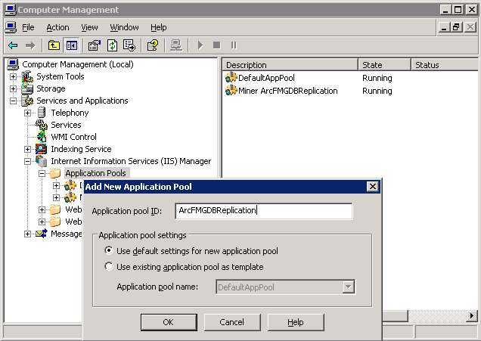Select the DefaultAppPool gear icon in list
Viewport: 481px width, 341px height.
231,78
